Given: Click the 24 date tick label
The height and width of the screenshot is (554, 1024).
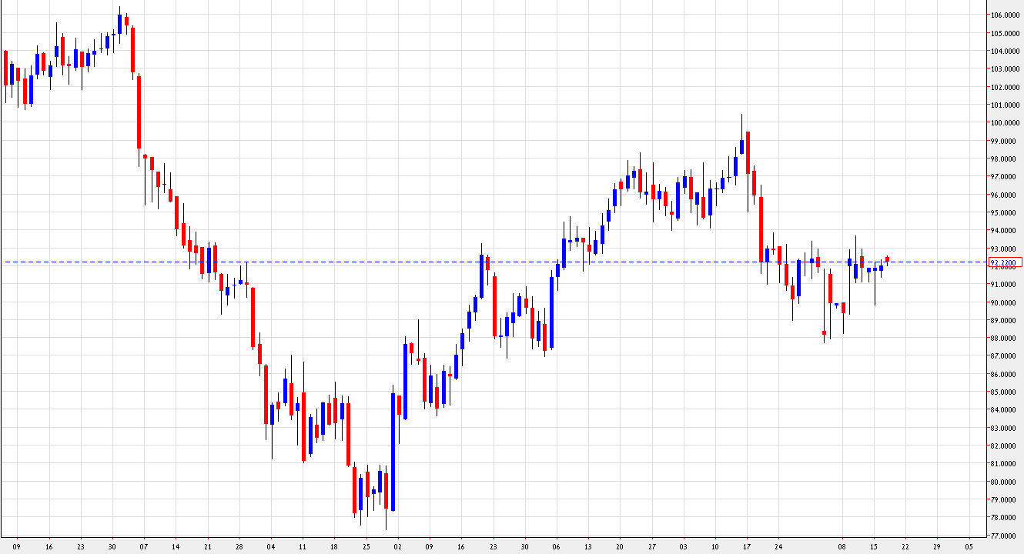Looking at the screenshot, I should pyautogui.click(x=778, y=546).
